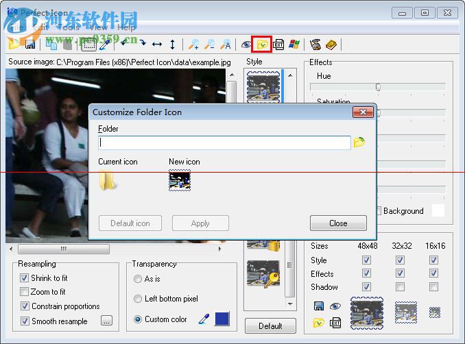Click the blue custom color swatch
This screenshot has width=465, height=344.
222,319
